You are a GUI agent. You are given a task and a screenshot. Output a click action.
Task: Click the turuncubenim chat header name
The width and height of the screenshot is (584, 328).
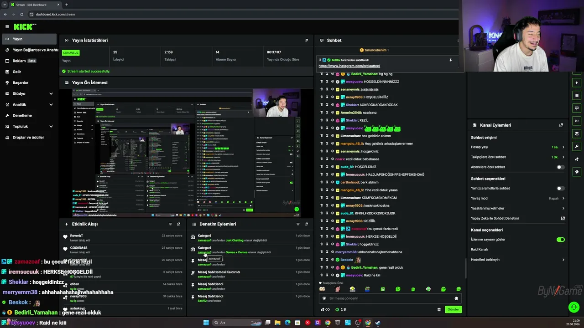click(375, 50)
